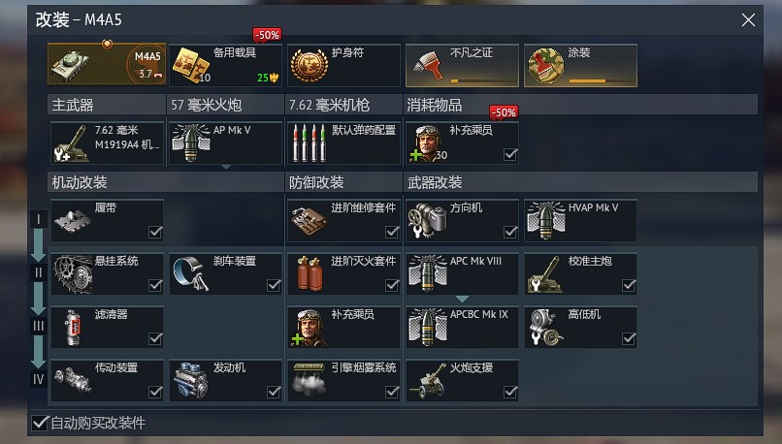Toggle the checkbox on 校准主炮 module
This screenshot has width=782, height=444.
pyautogui.click(x=629, y=285)
